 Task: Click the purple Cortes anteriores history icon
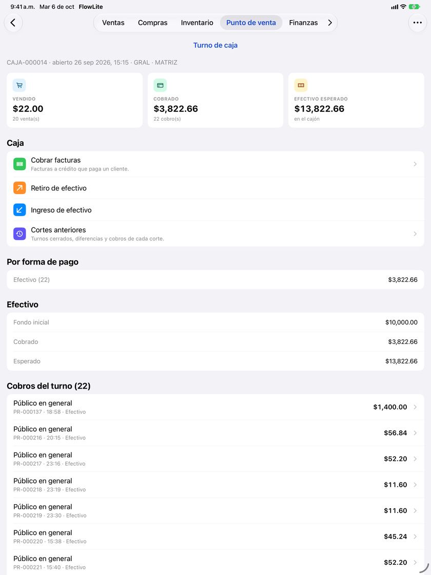pyautogui.click(x=19, y=234)
